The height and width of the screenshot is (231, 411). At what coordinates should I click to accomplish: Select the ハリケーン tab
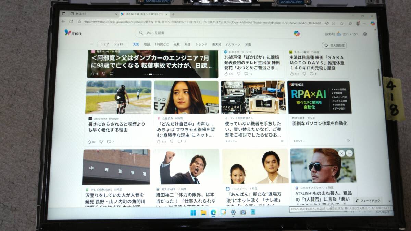(233, 44)
